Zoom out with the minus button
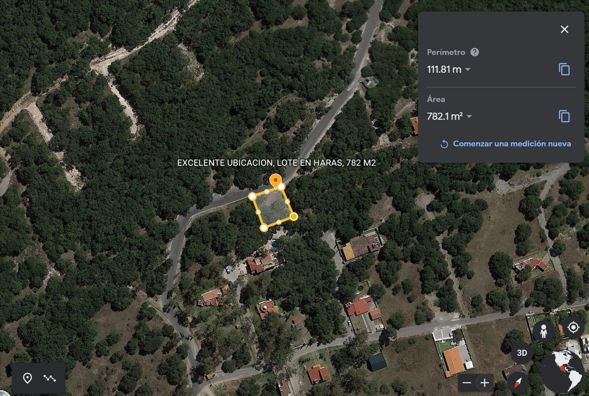 click(x=467, y=383)
